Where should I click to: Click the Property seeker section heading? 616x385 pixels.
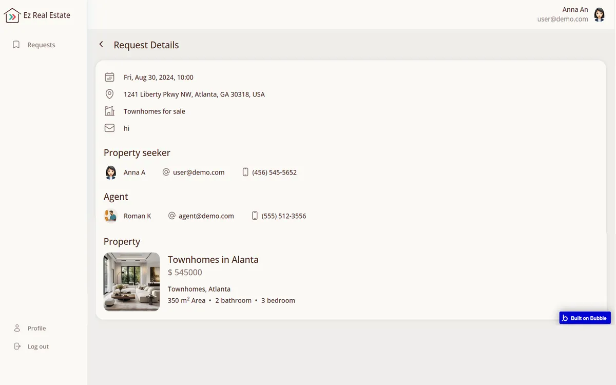tap(137, 152)
